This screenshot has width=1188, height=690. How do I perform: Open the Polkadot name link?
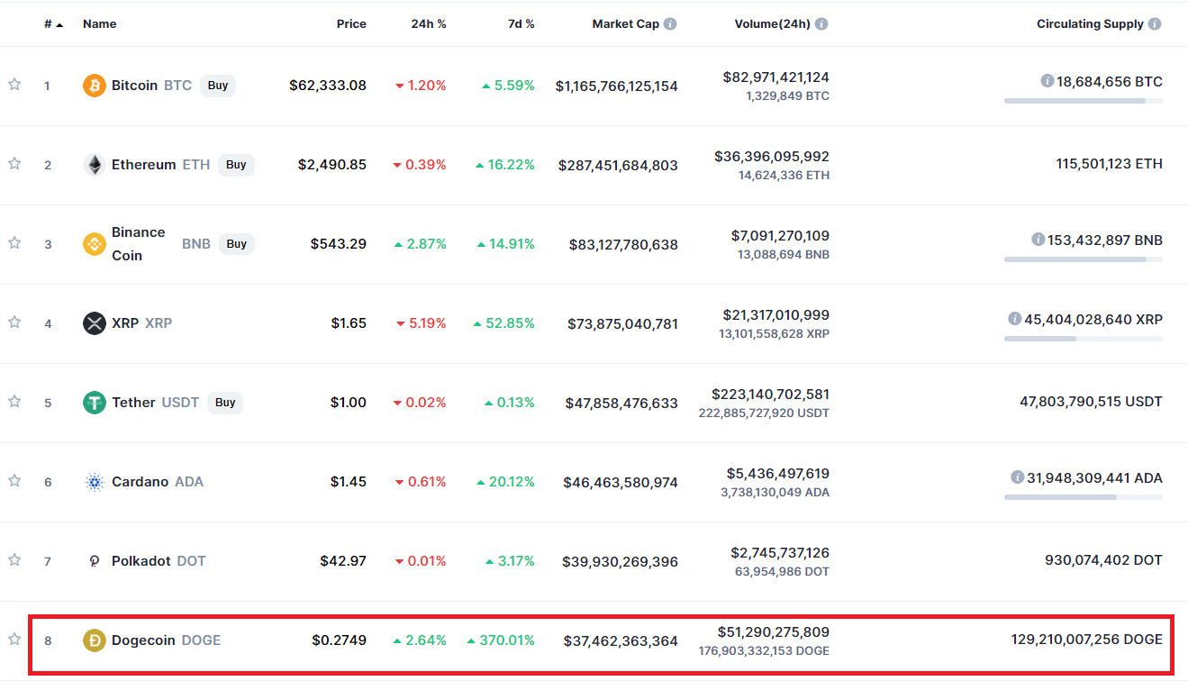[141, 561]
